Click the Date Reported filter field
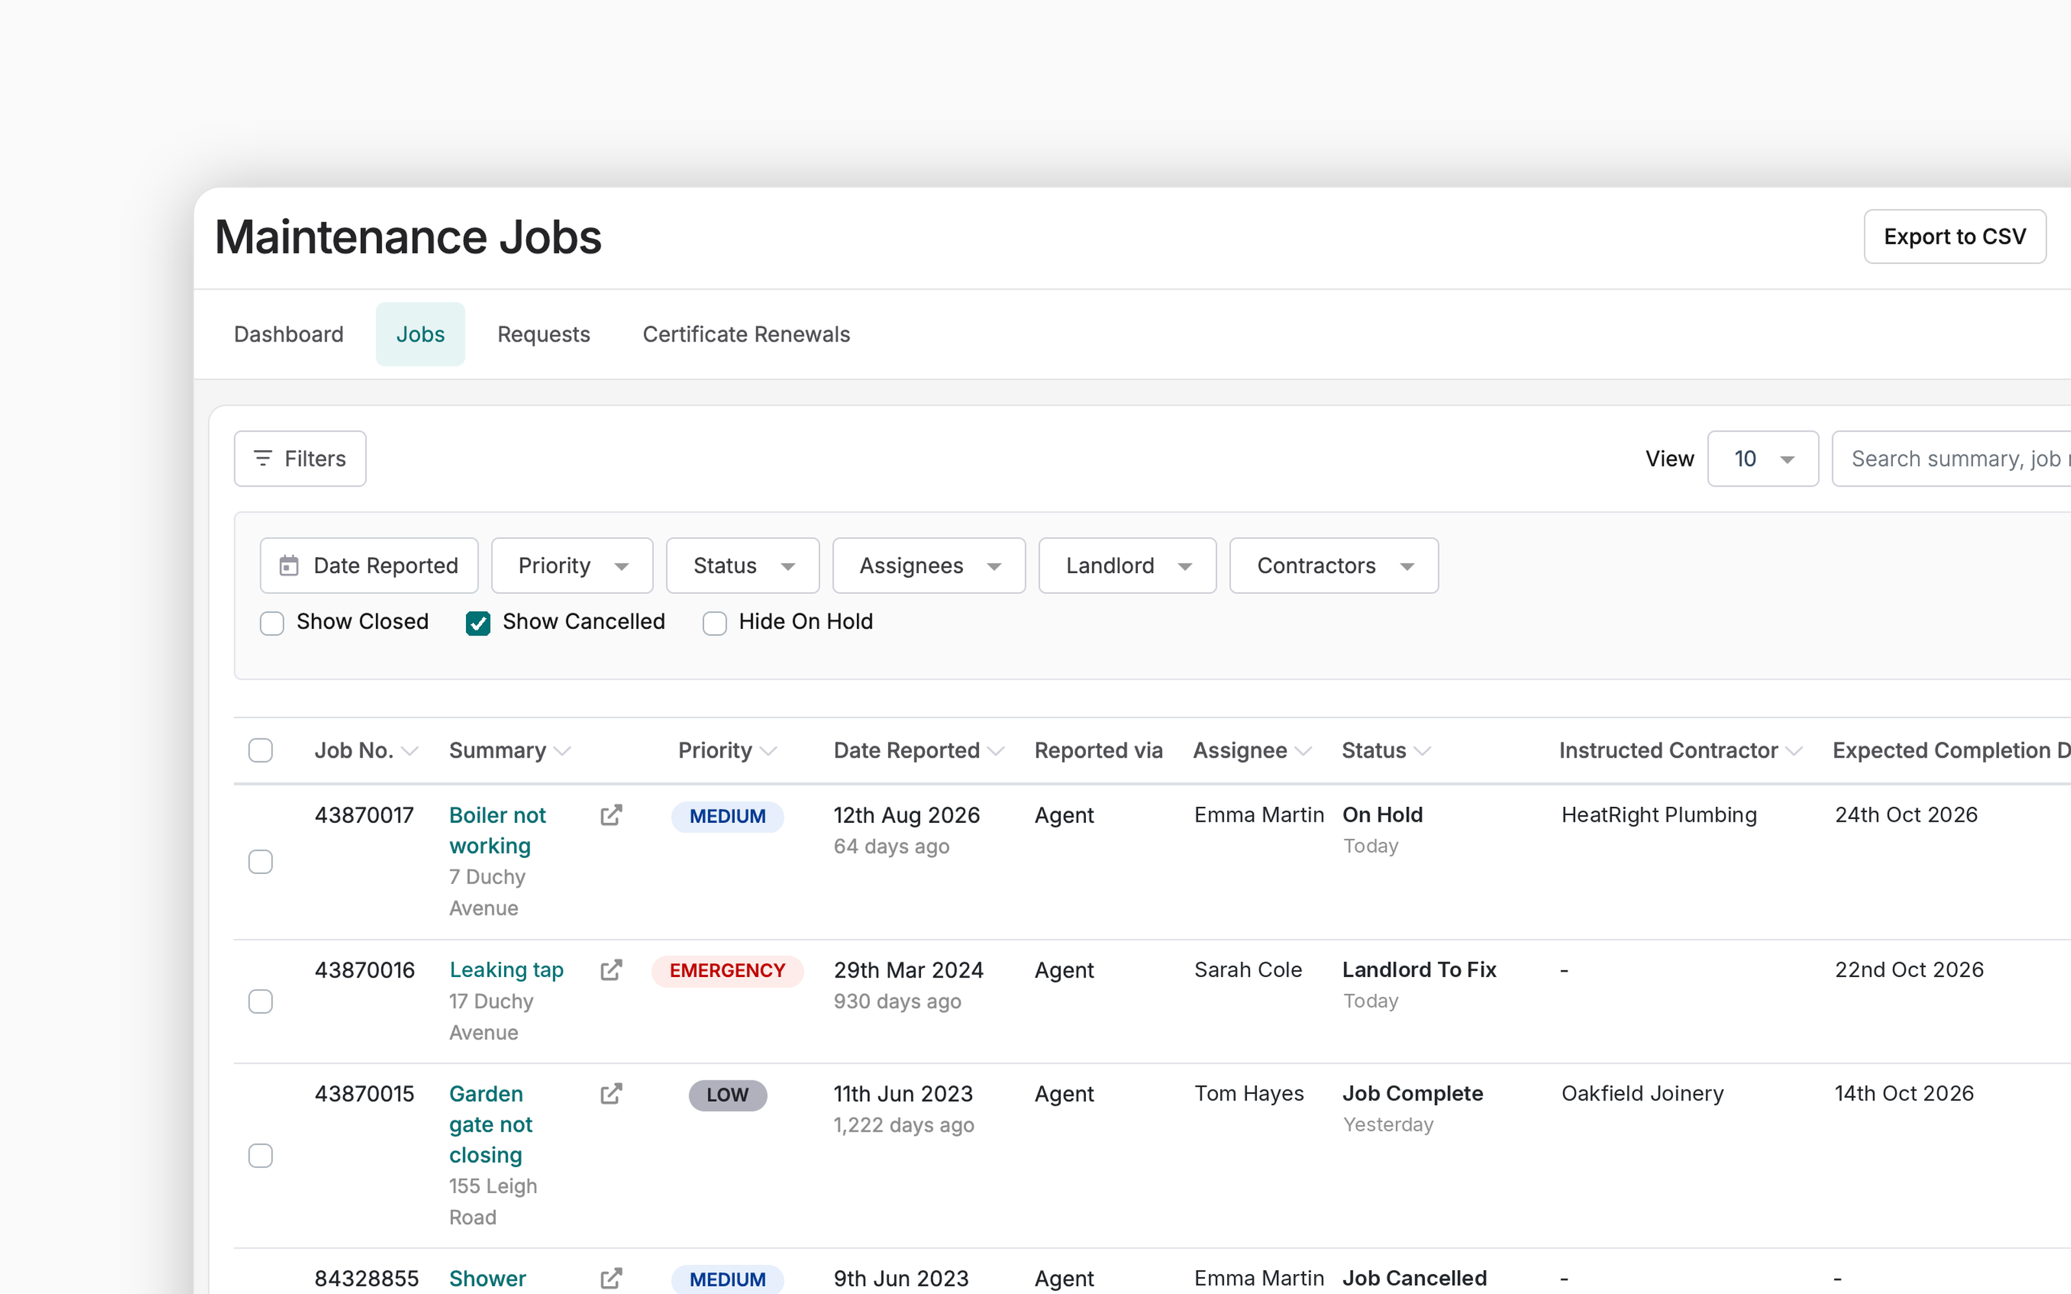2071x1294 pixels. tap(369, 565)
